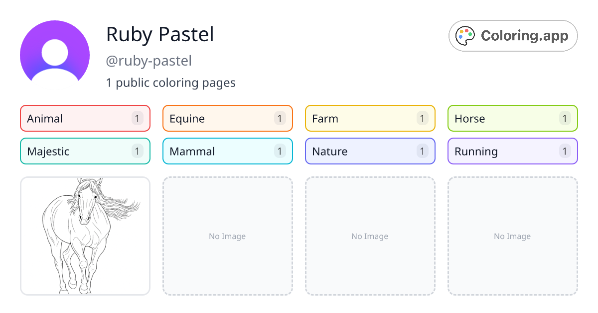
Task: Filter by the Farm tag
Action: pyautogui.click(x=370, y=118)
